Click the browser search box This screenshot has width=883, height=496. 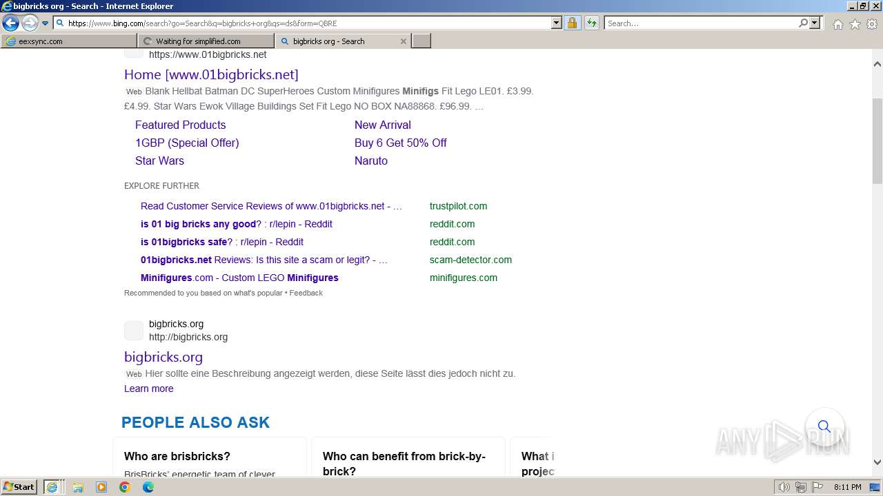tap(700, 23)
